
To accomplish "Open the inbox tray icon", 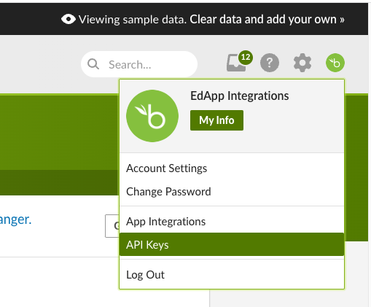I will click(235, 63).
